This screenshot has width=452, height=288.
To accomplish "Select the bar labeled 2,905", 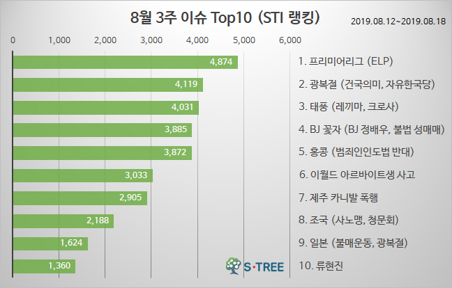I will point(80,198).
